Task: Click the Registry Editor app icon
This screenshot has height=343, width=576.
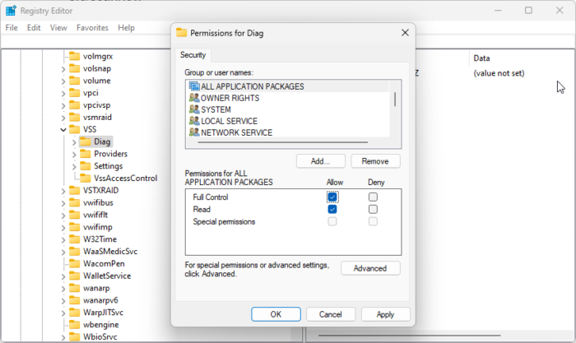Action: [x=11, y=11]
